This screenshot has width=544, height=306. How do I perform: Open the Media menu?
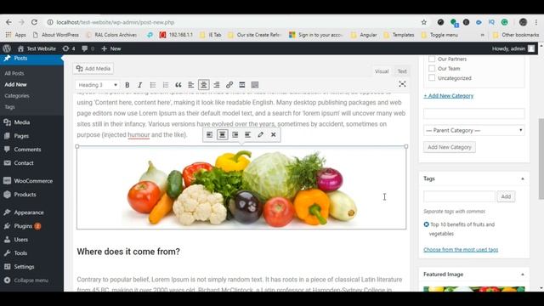click(22, 122)
